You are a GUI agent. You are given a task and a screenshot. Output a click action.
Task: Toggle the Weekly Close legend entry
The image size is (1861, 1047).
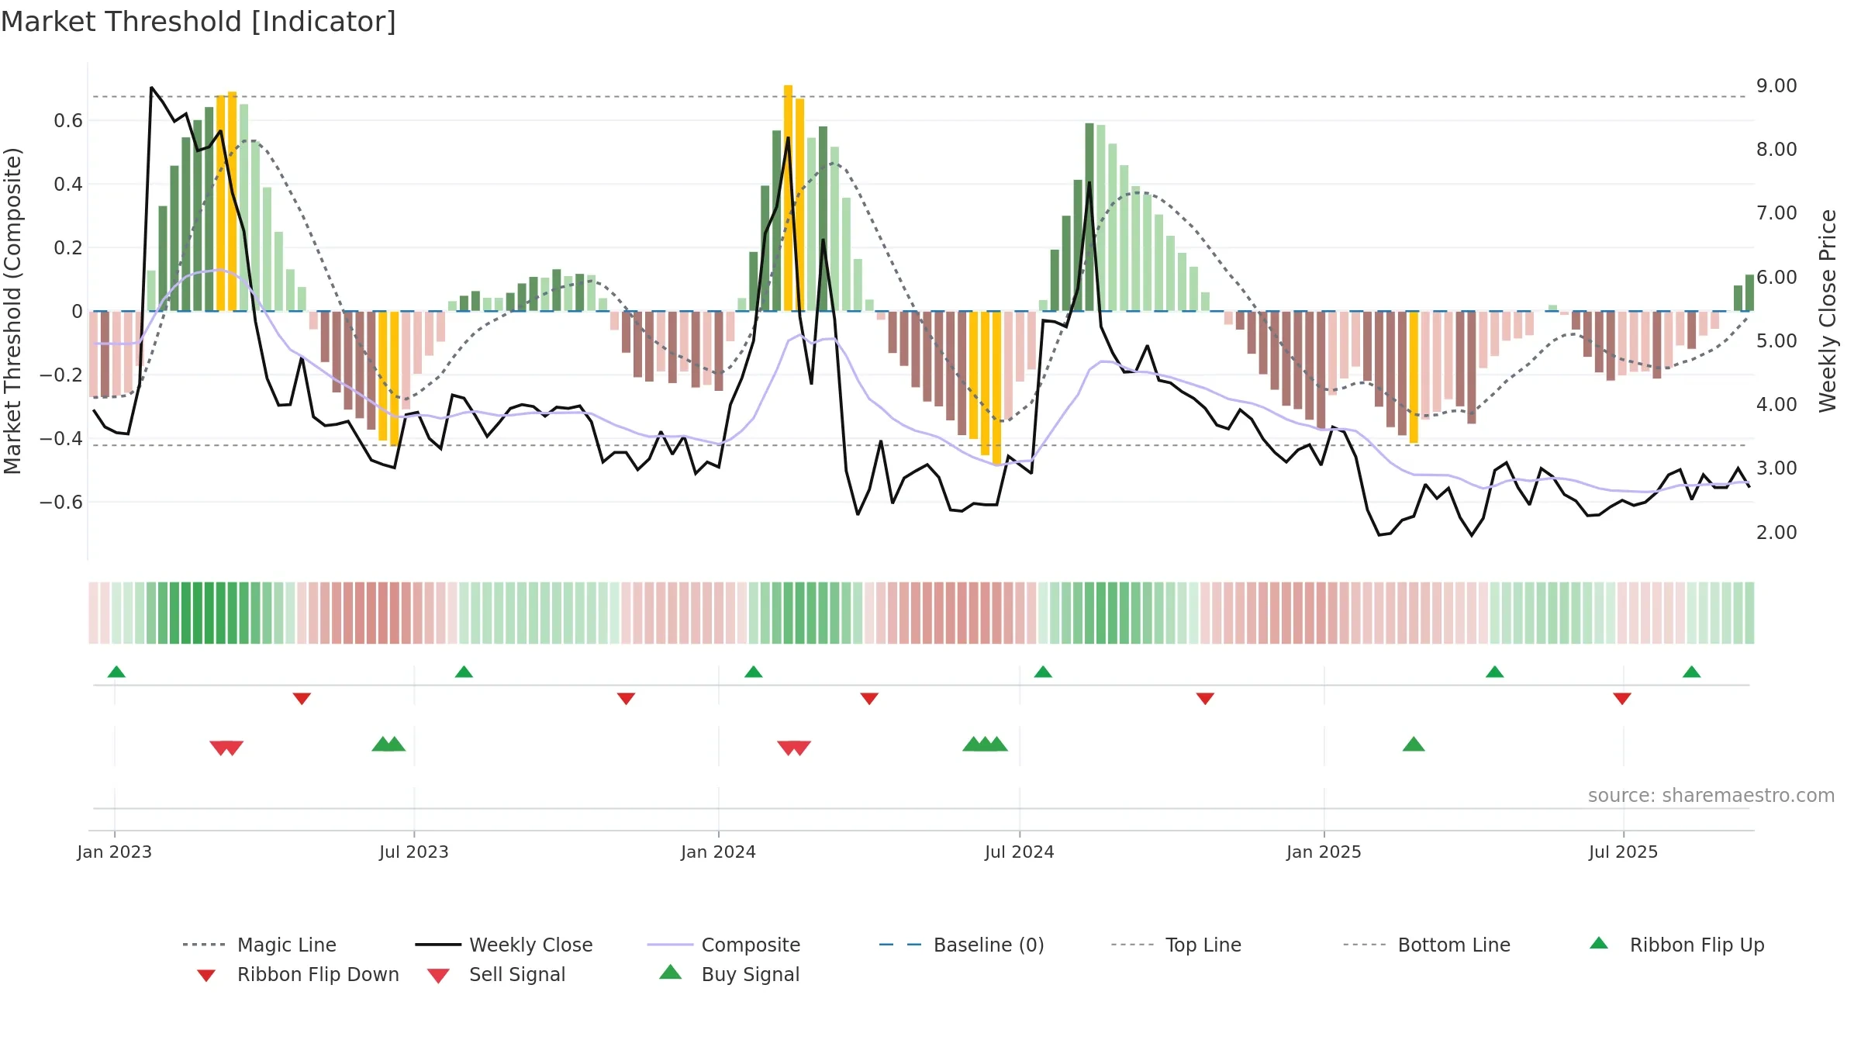tap(504, 945)
